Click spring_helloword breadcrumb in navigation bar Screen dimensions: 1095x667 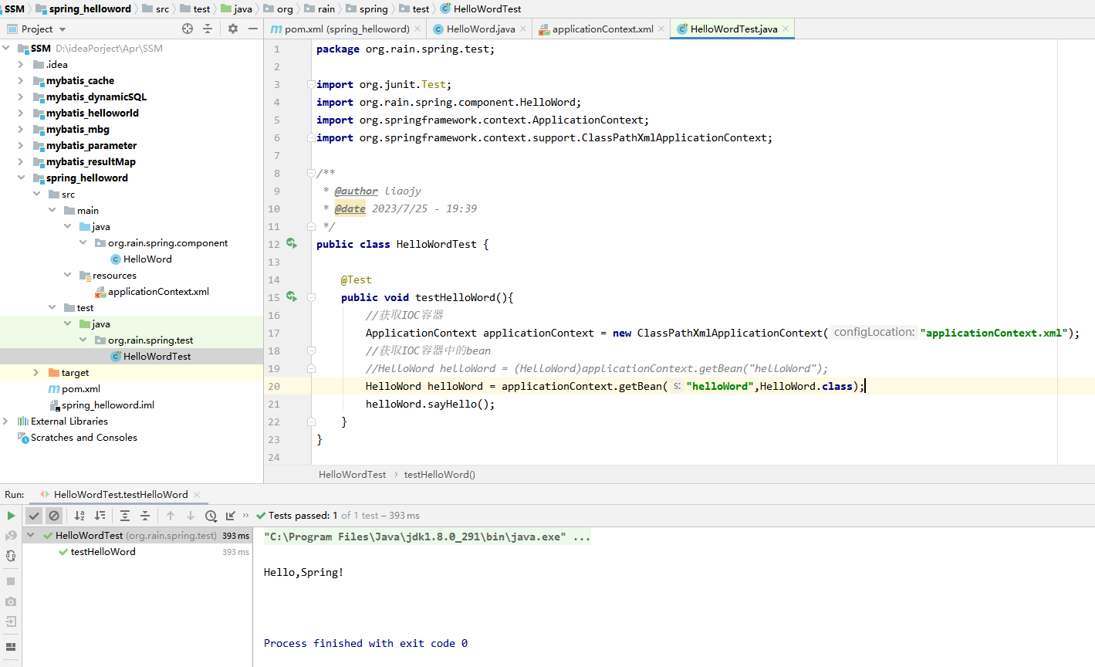point(90,9)
